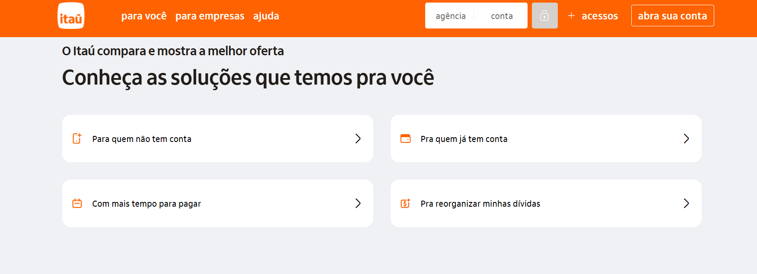The image size is (757, 274).
Task: Expand the 'Pra reorganizar minhas dívidas' chevron
Action: pyautogui.click(x=686, y=203)
